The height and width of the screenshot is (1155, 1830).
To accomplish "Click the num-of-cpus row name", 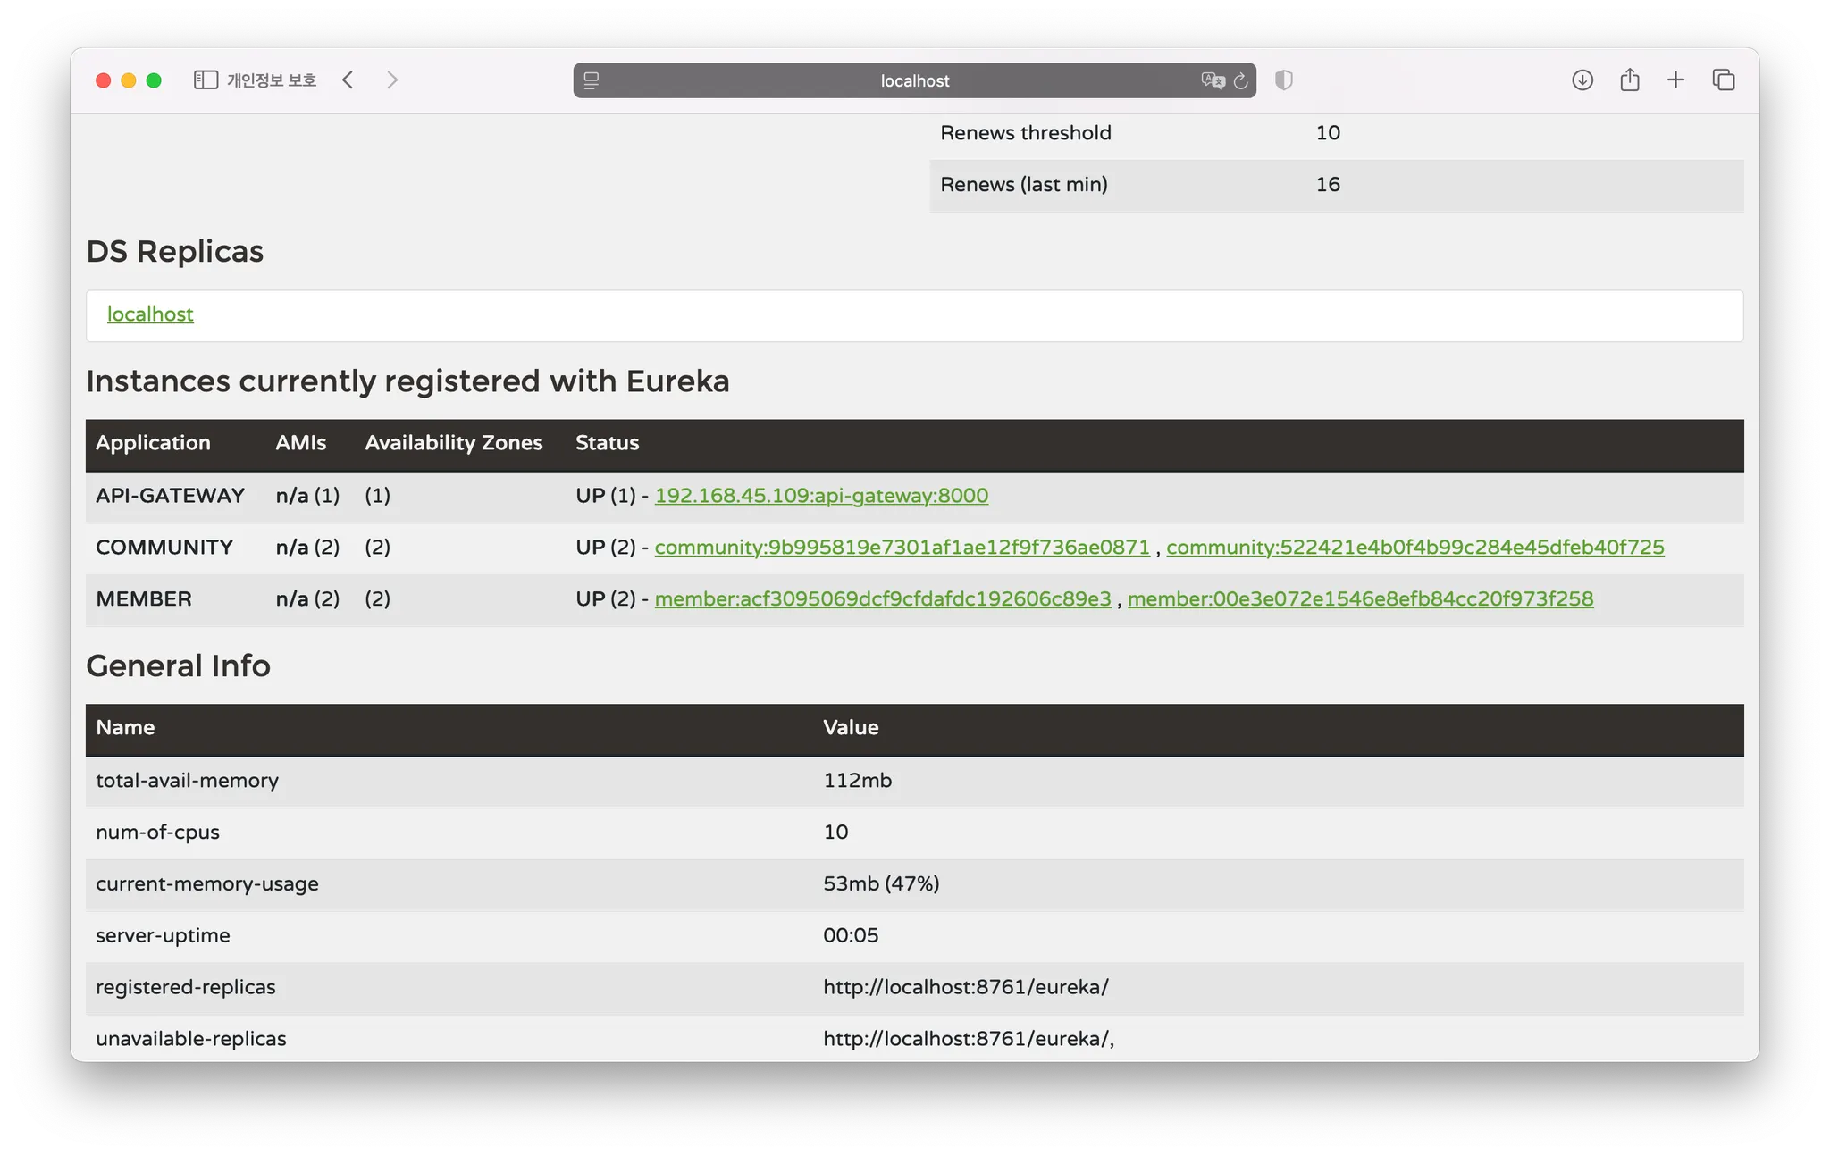I will [157, 833].
